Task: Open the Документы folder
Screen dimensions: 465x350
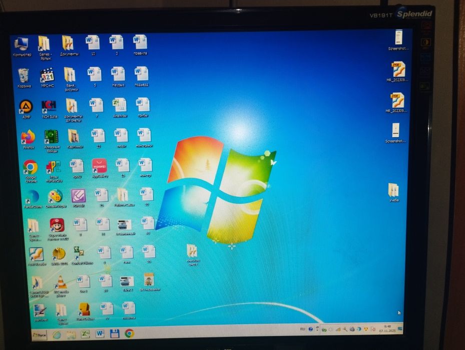Action: (x=69, y=46)
